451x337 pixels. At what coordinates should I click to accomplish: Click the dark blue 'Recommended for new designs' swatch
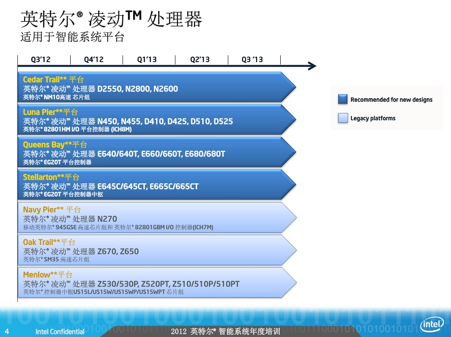[x=343, y=100]
